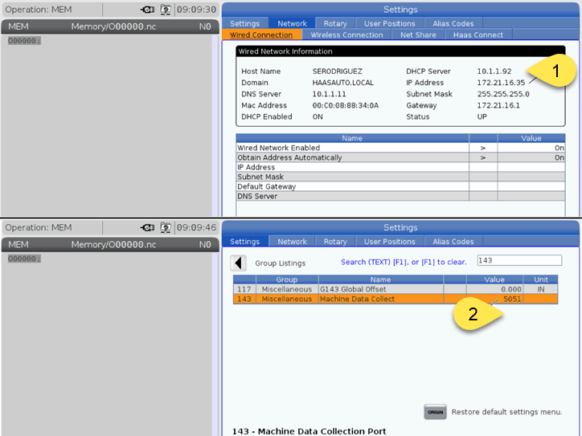Toggle Obtain Address Automatically On value
Image resolution: width=582 pixels, height=436 pixels.
point(531,157)
